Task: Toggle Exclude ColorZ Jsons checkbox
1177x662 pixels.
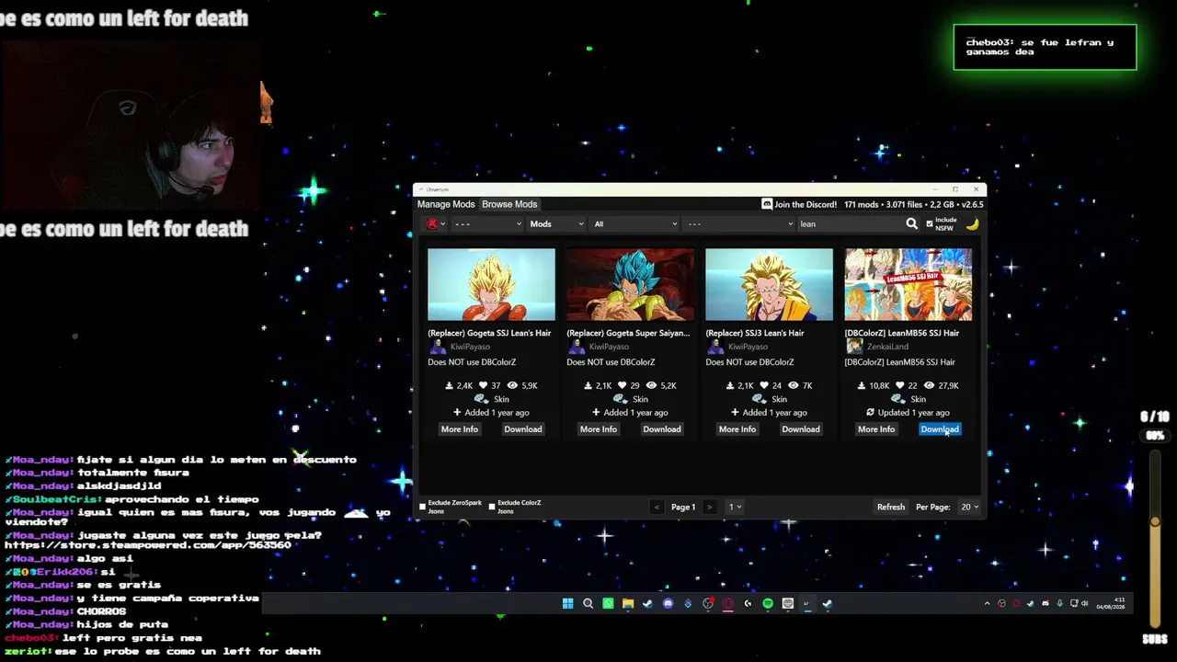Action: pos(492,507)
